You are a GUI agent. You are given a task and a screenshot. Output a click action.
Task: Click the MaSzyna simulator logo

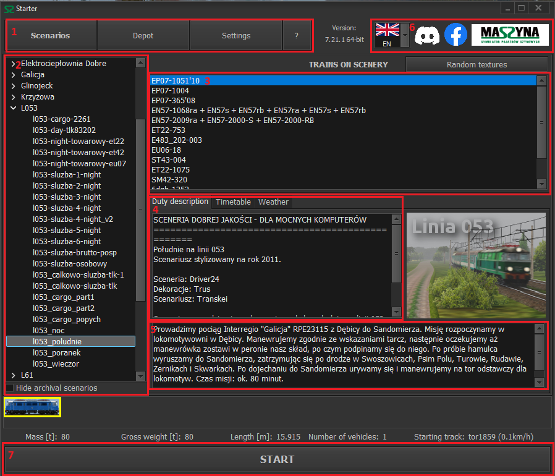[510, 35]
